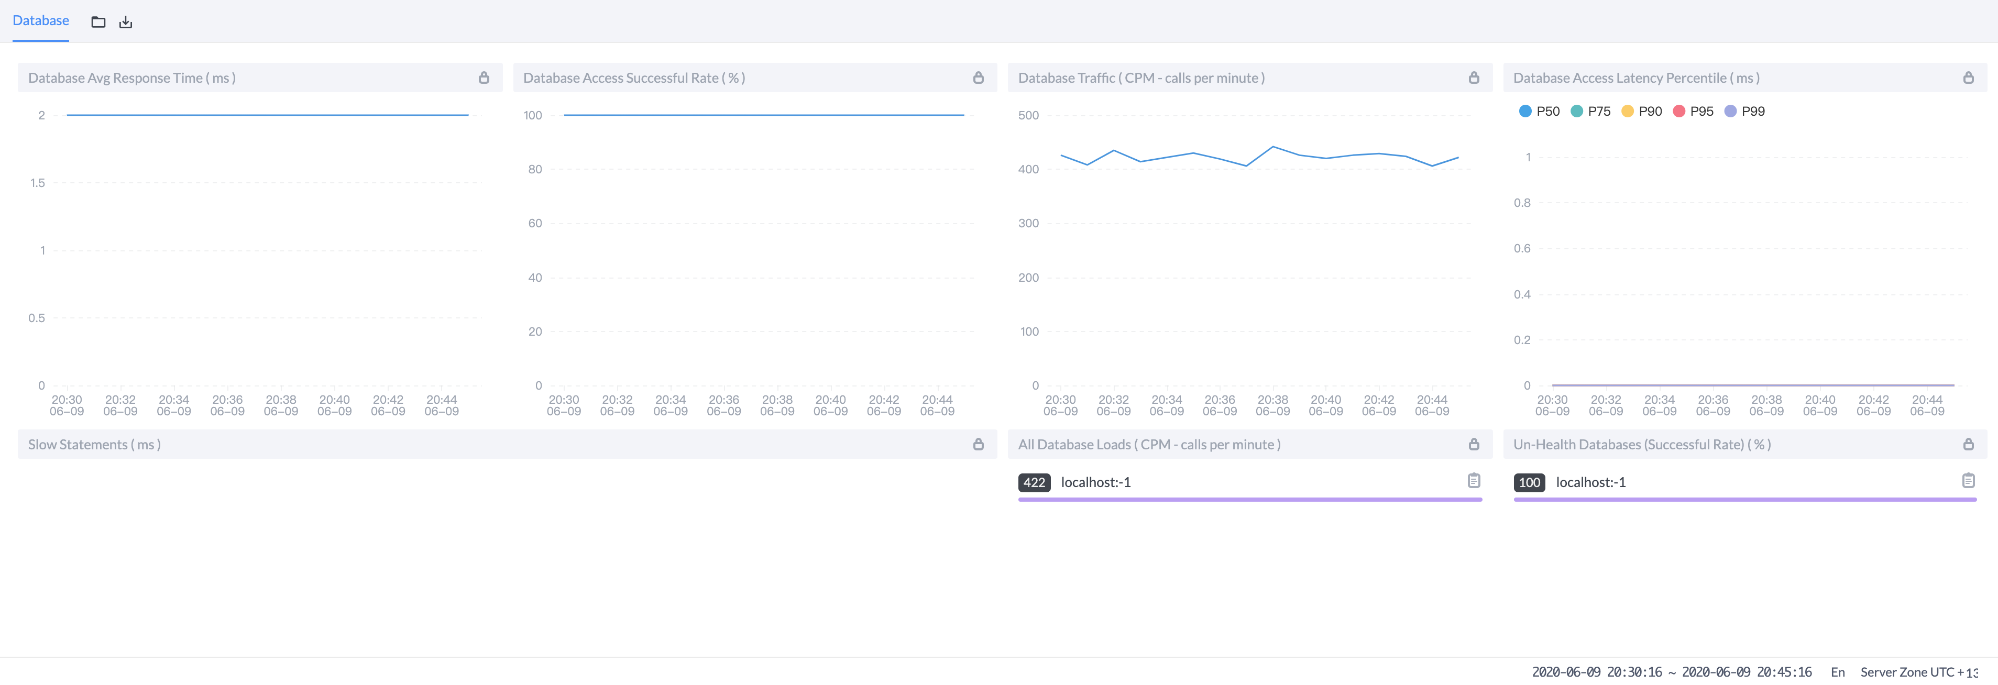Copy localhost:-1 in Un-Health Databases list
The height and width of the screenshot is (685, 1998).
click(x=1968, y=481)
